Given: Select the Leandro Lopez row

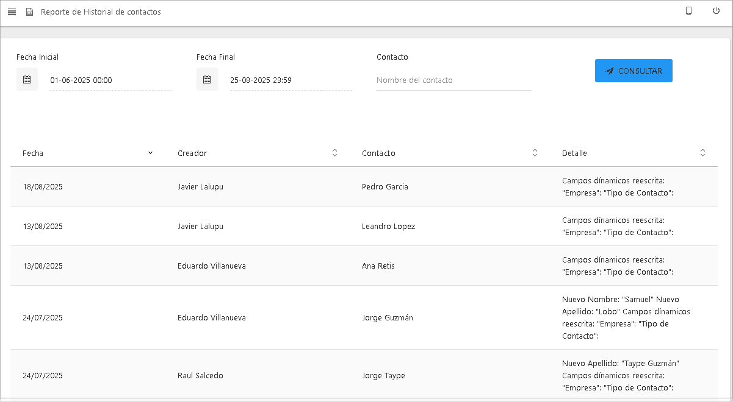Looking at the screenshot, I should click(388, 227).
